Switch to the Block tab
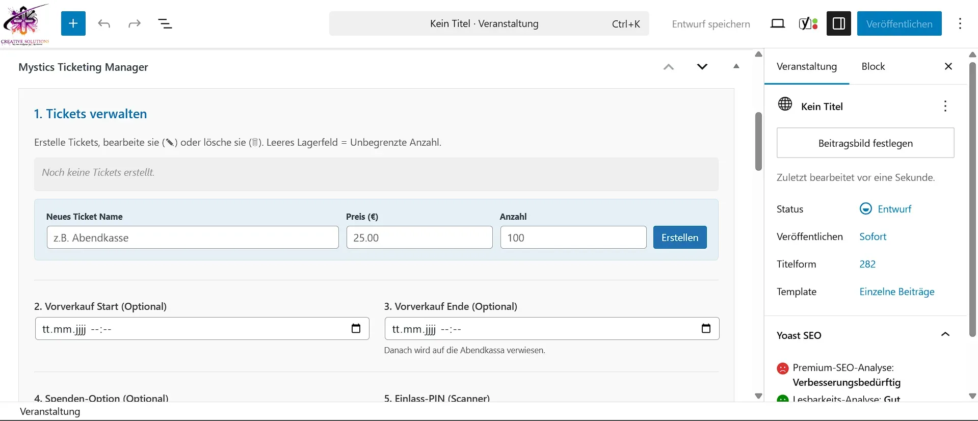The height and width of the screenshot is (421, 978). click(x=873, y=66)
